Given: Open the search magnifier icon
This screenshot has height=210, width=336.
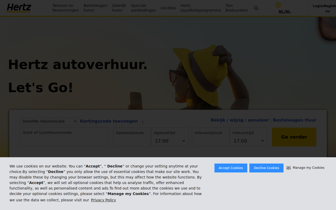Looking at the screenshot, I should pyautogui.click(x=256, y=8).
